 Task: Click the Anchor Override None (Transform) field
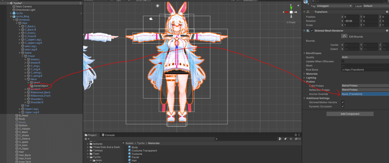[x=365, y=94]
